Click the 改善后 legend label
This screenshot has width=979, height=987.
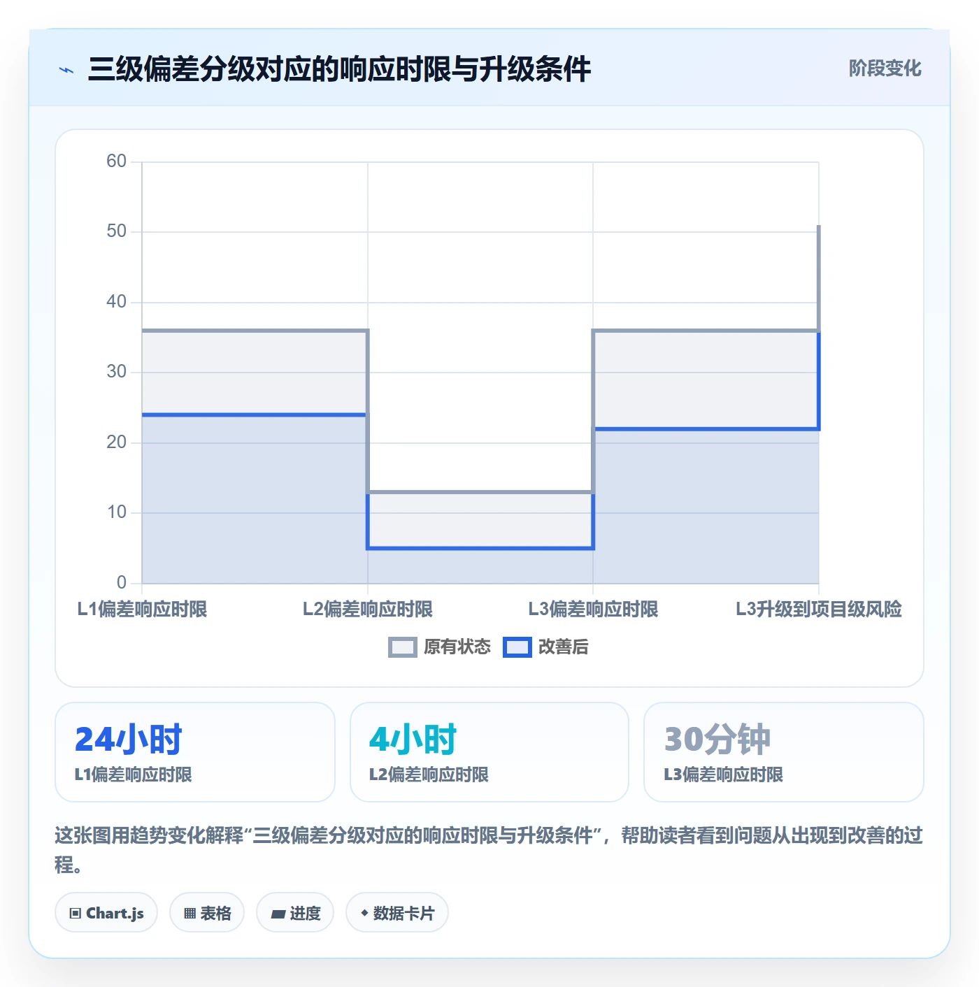click(x=563, y=647)
